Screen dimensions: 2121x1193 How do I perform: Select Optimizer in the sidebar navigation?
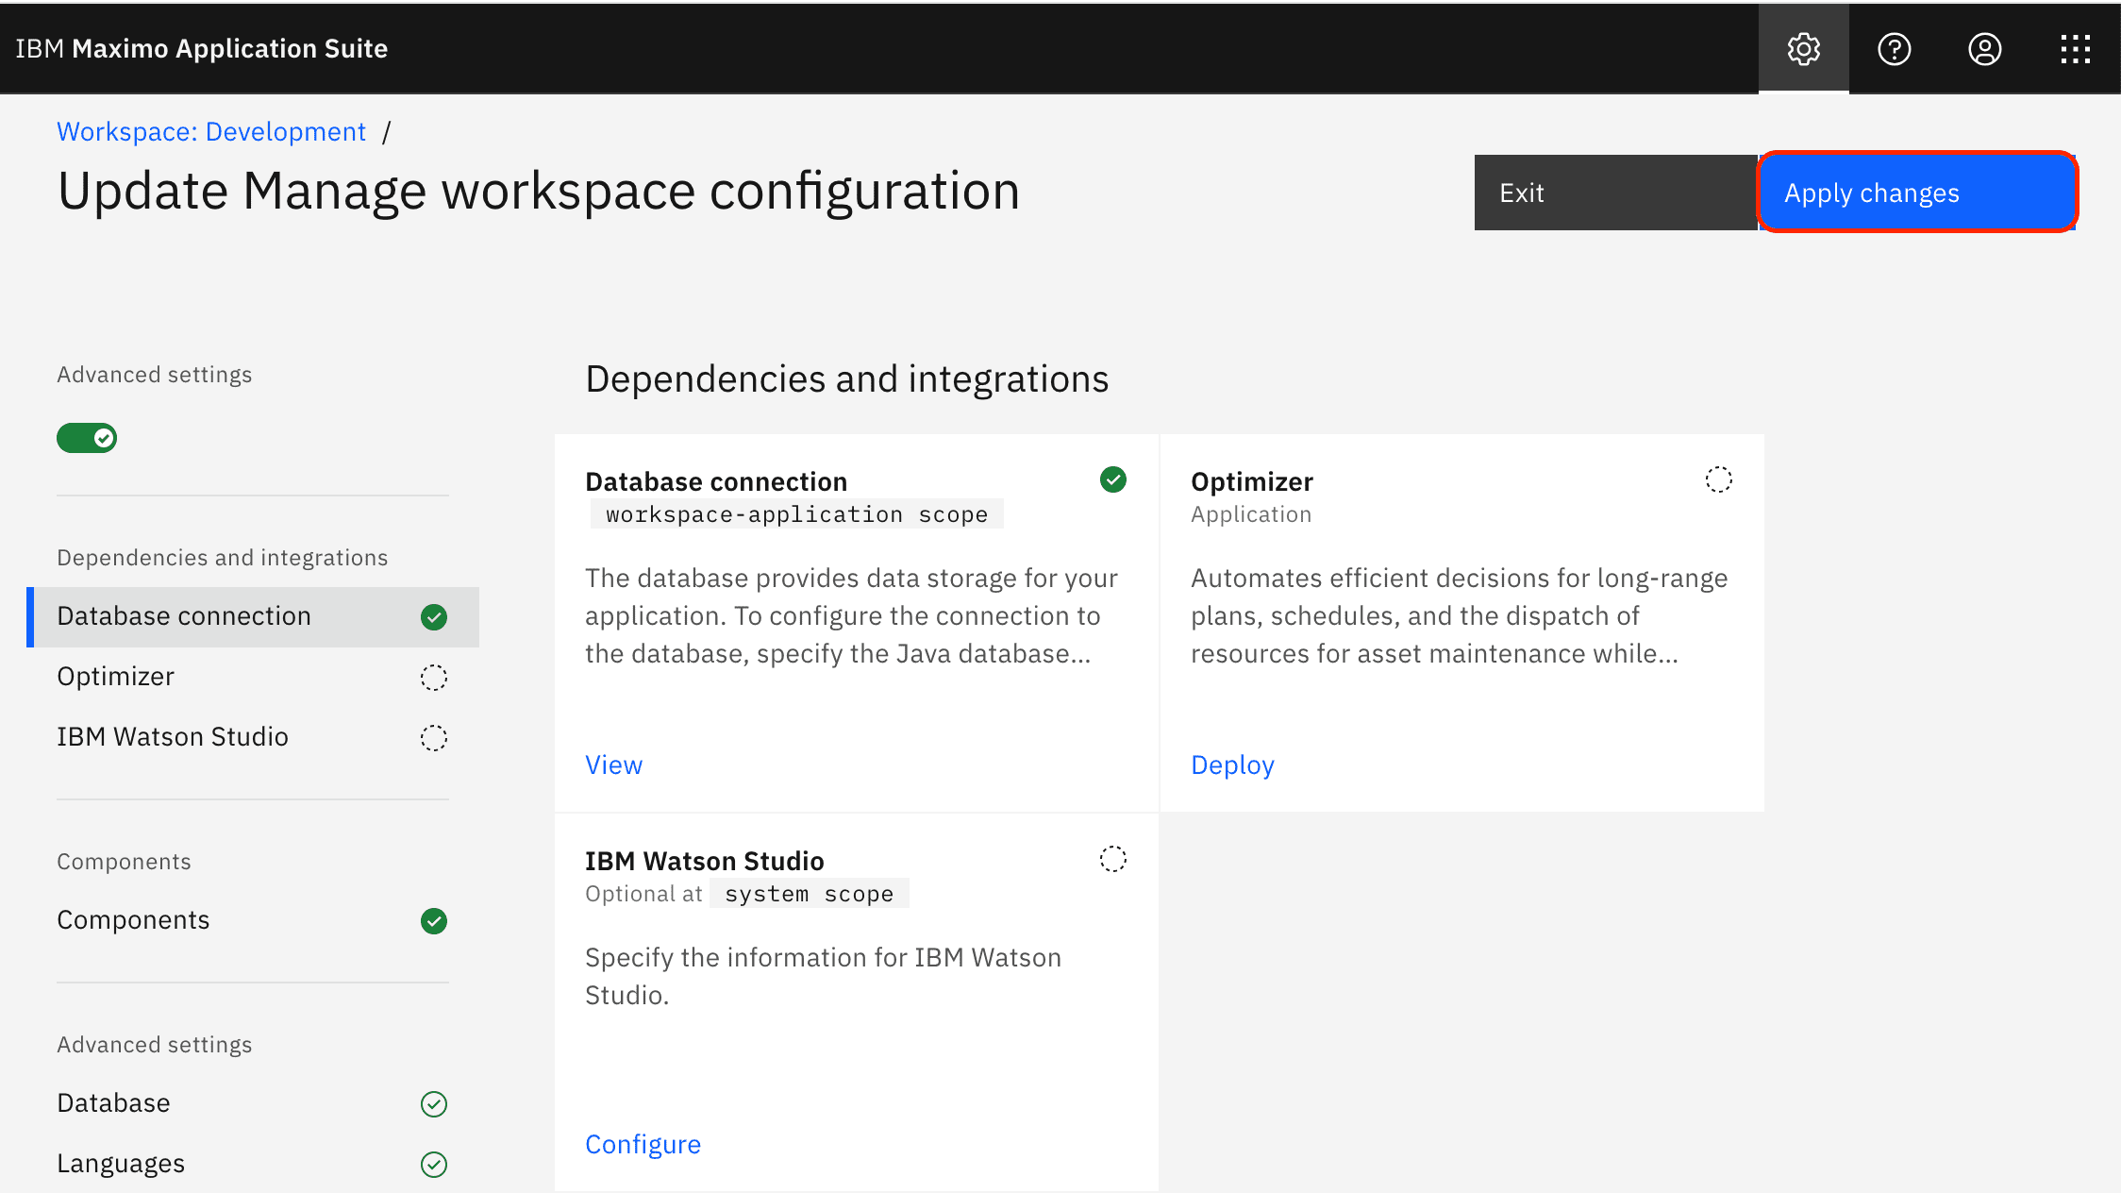tap(253, 678)
